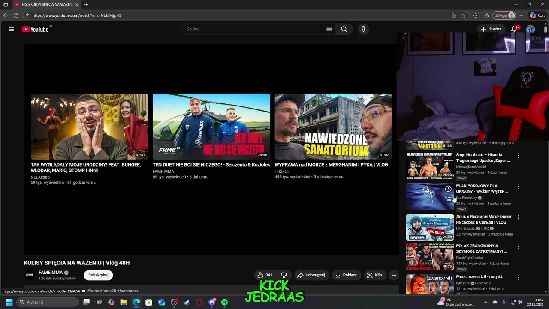Open the FAME MMA channel avatar
This screenshot has width=549, height=309.
tap(30, 275)
